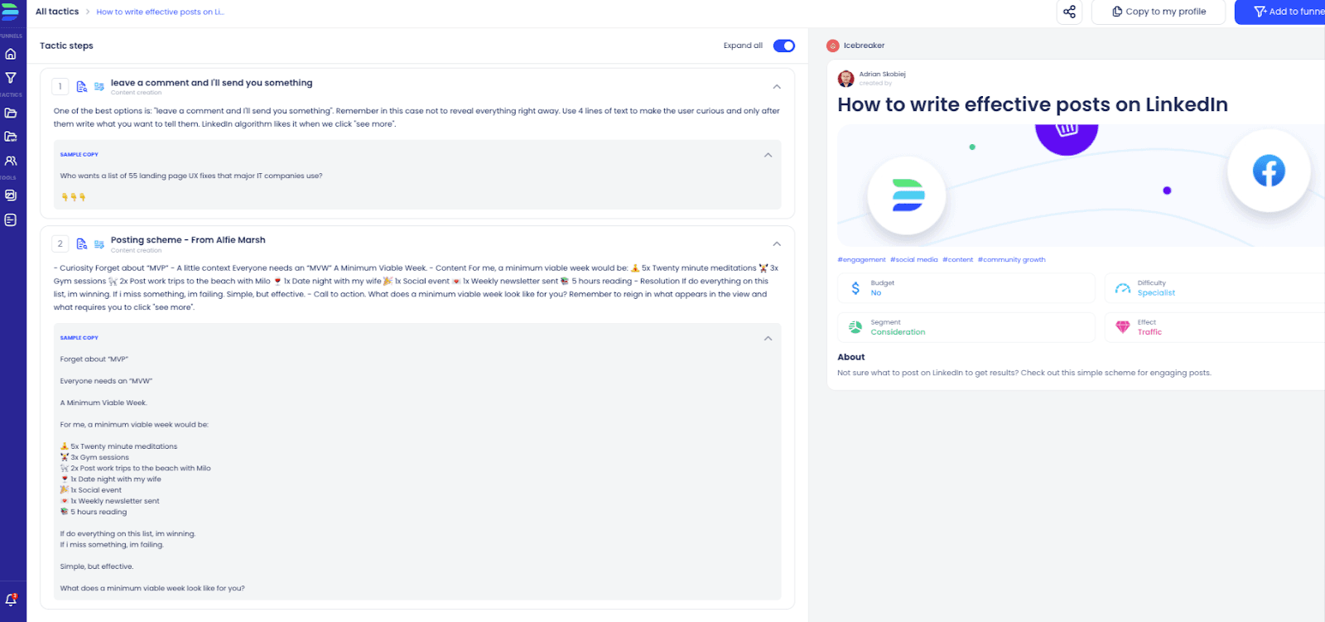Open the funnel icon in the sidebar
Screen dimensions: 1325x622
point(11,78)
